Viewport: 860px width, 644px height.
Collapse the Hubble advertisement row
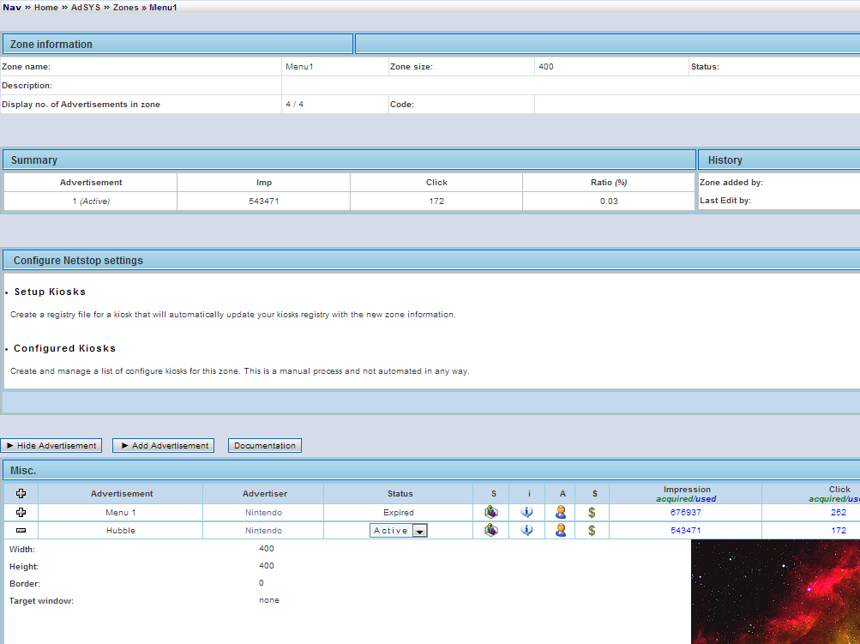(x=21, y=531)
